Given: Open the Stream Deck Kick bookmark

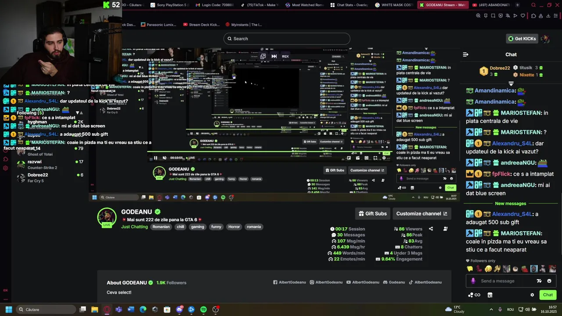Looking at the screenshot, I should pyautogui.click(x=201, y=25).
